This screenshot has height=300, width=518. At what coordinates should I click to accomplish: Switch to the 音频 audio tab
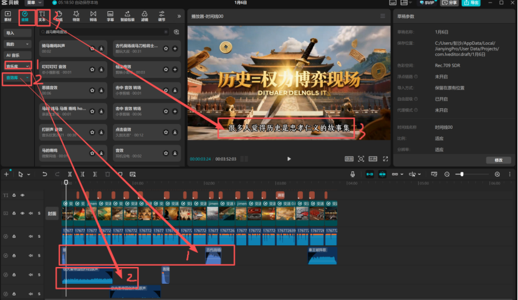[x=25, y=16]
